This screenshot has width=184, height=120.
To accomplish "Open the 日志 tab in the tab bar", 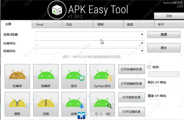I will coord(78,24).
